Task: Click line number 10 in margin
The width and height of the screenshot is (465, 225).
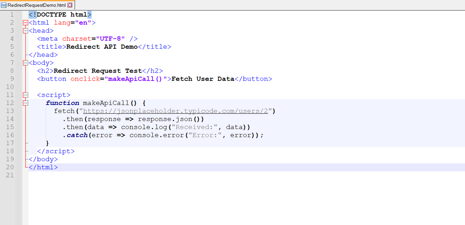Action: 10,87
